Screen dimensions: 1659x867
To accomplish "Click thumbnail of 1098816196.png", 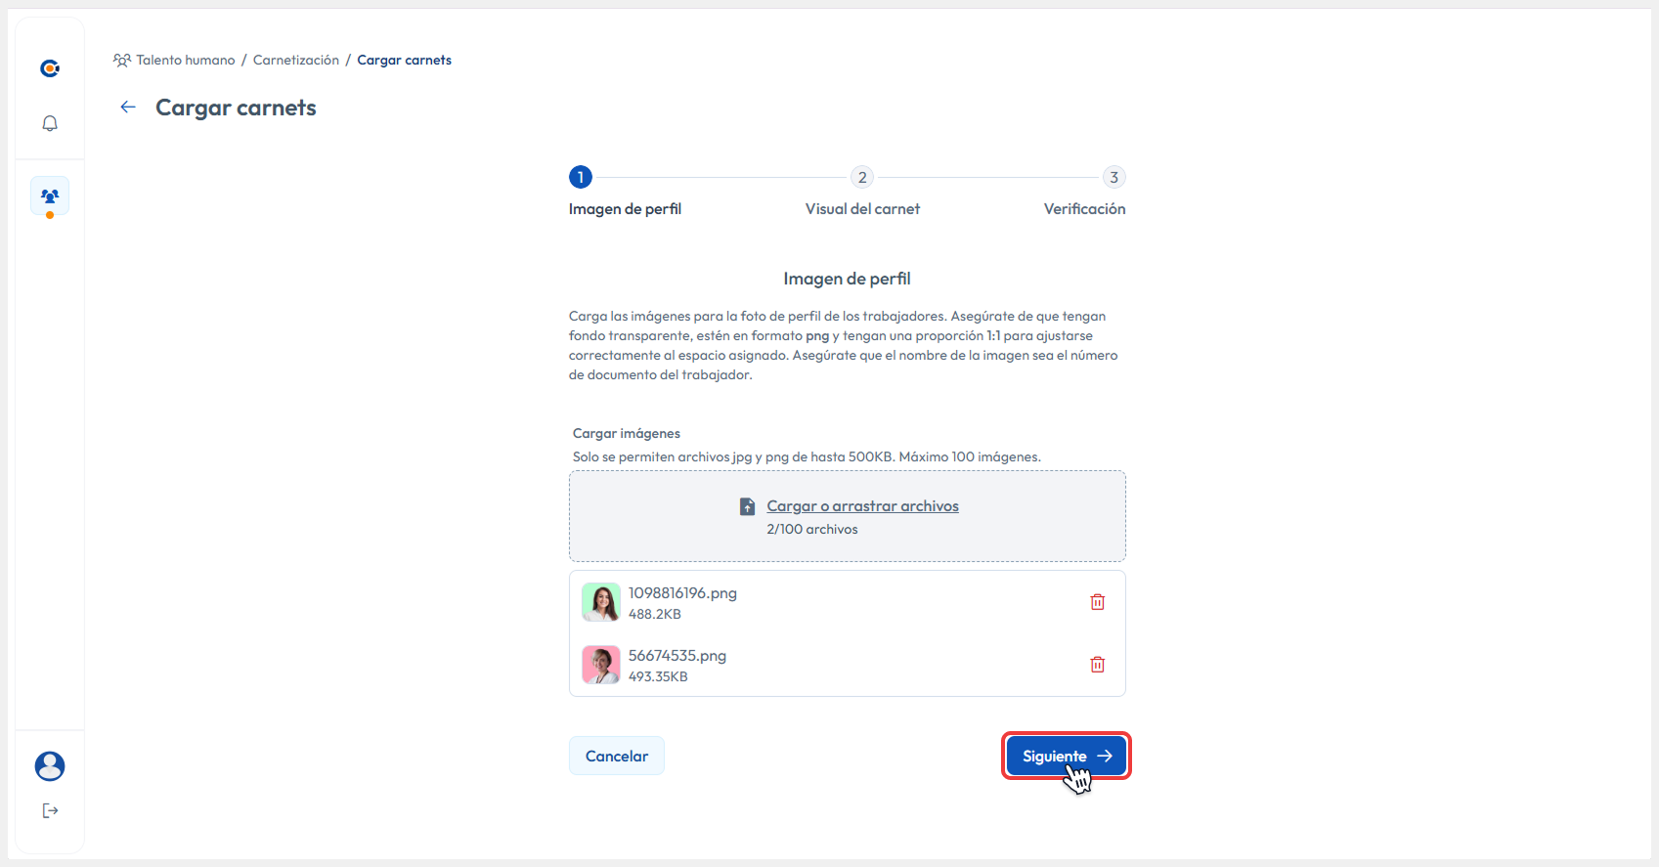I will [x=601, y=602].
